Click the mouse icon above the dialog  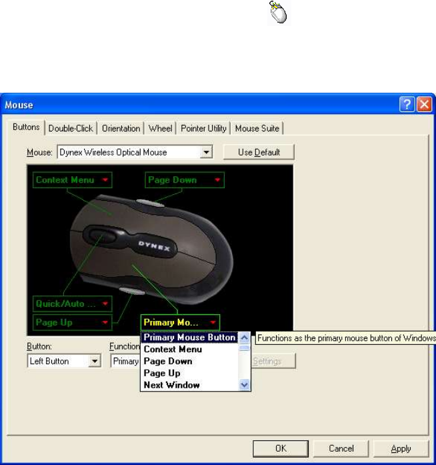pos(279,13)
